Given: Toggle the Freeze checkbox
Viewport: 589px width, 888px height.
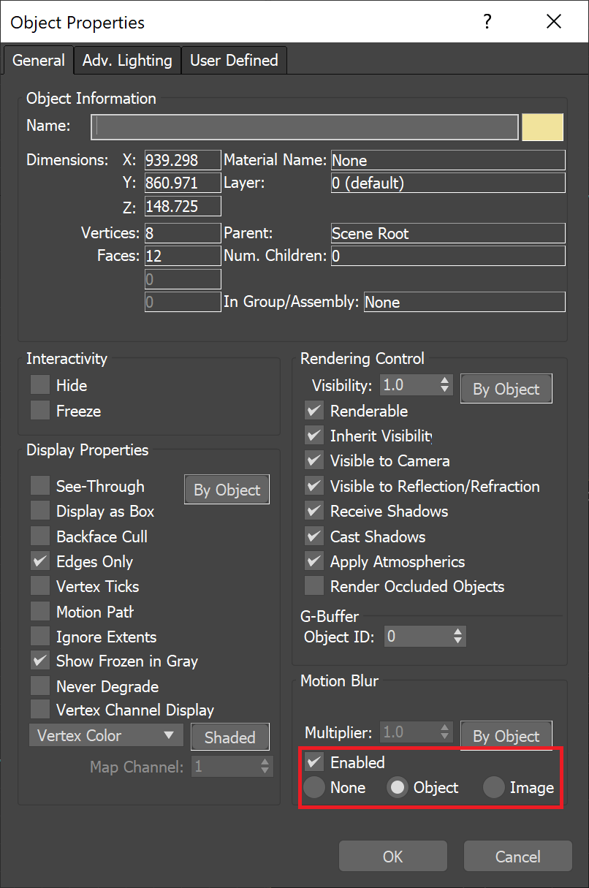Looking at the screenshot, I should [x=40, y=411].
